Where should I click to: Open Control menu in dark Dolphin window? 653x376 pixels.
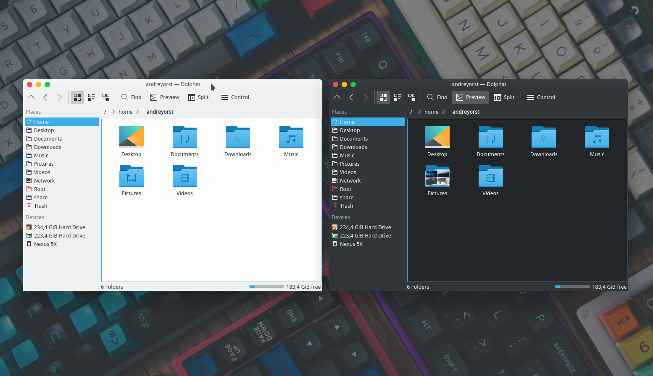pos(541,97)
